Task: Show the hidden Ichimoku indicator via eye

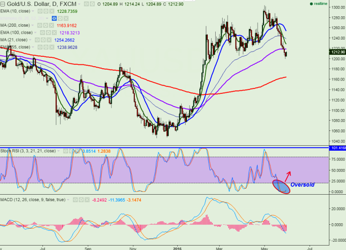Action: tap(54, 18)
